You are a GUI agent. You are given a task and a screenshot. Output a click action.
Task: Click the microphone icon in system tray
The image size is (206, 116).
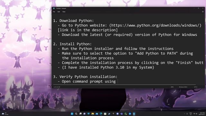point(187,114)
